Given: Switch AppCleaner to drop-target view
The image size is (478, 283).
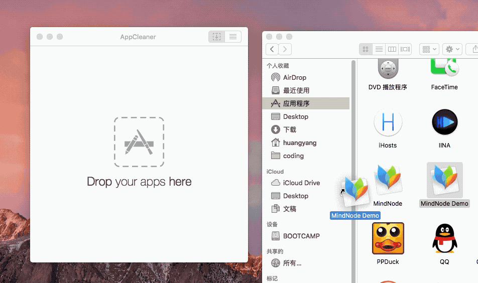Looking at the screenshot, I should [217, 37].
